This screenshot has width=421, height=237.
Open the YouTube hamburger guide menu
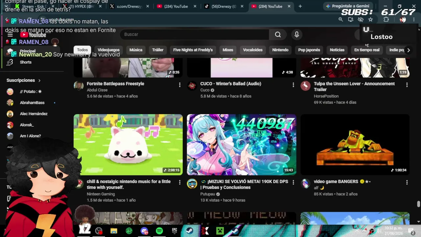[x=10, y=35]
